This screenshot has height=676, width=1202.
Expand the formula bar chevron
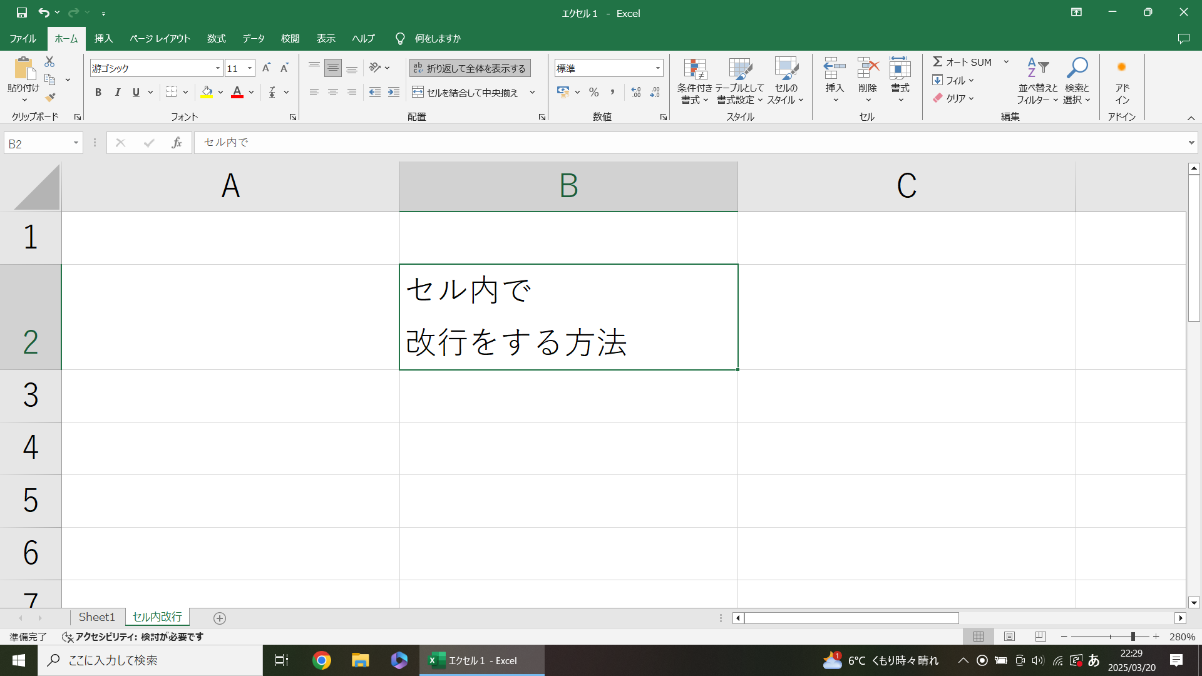click(x=1191, y=143)
